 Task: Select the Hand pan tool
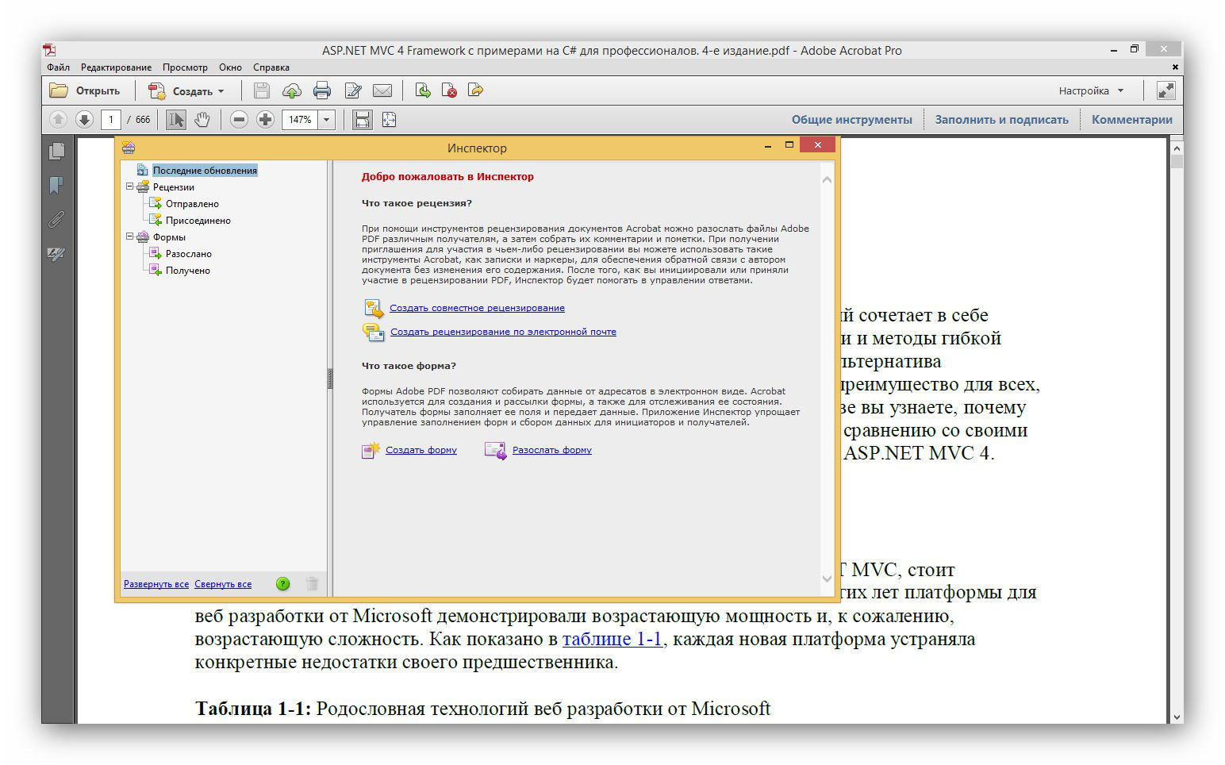click(x=202, y=120)
